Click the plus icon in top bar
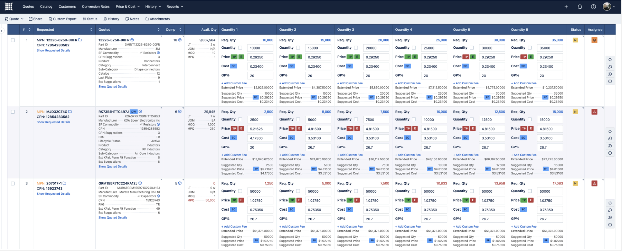 pyautogui.click(x=566, y=7)
